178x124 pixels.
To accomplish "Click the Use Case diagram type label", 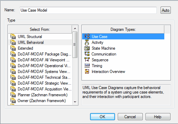I will tap(100, 37).
